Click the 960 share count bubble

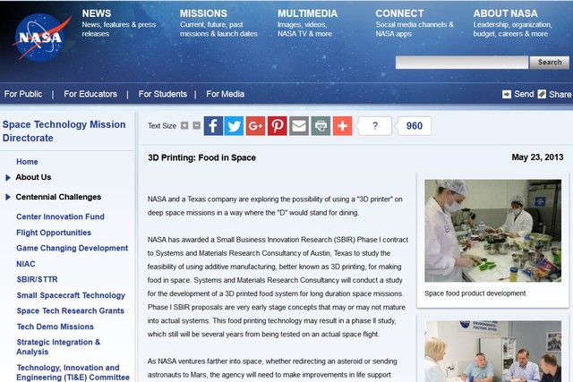[414, 126]
